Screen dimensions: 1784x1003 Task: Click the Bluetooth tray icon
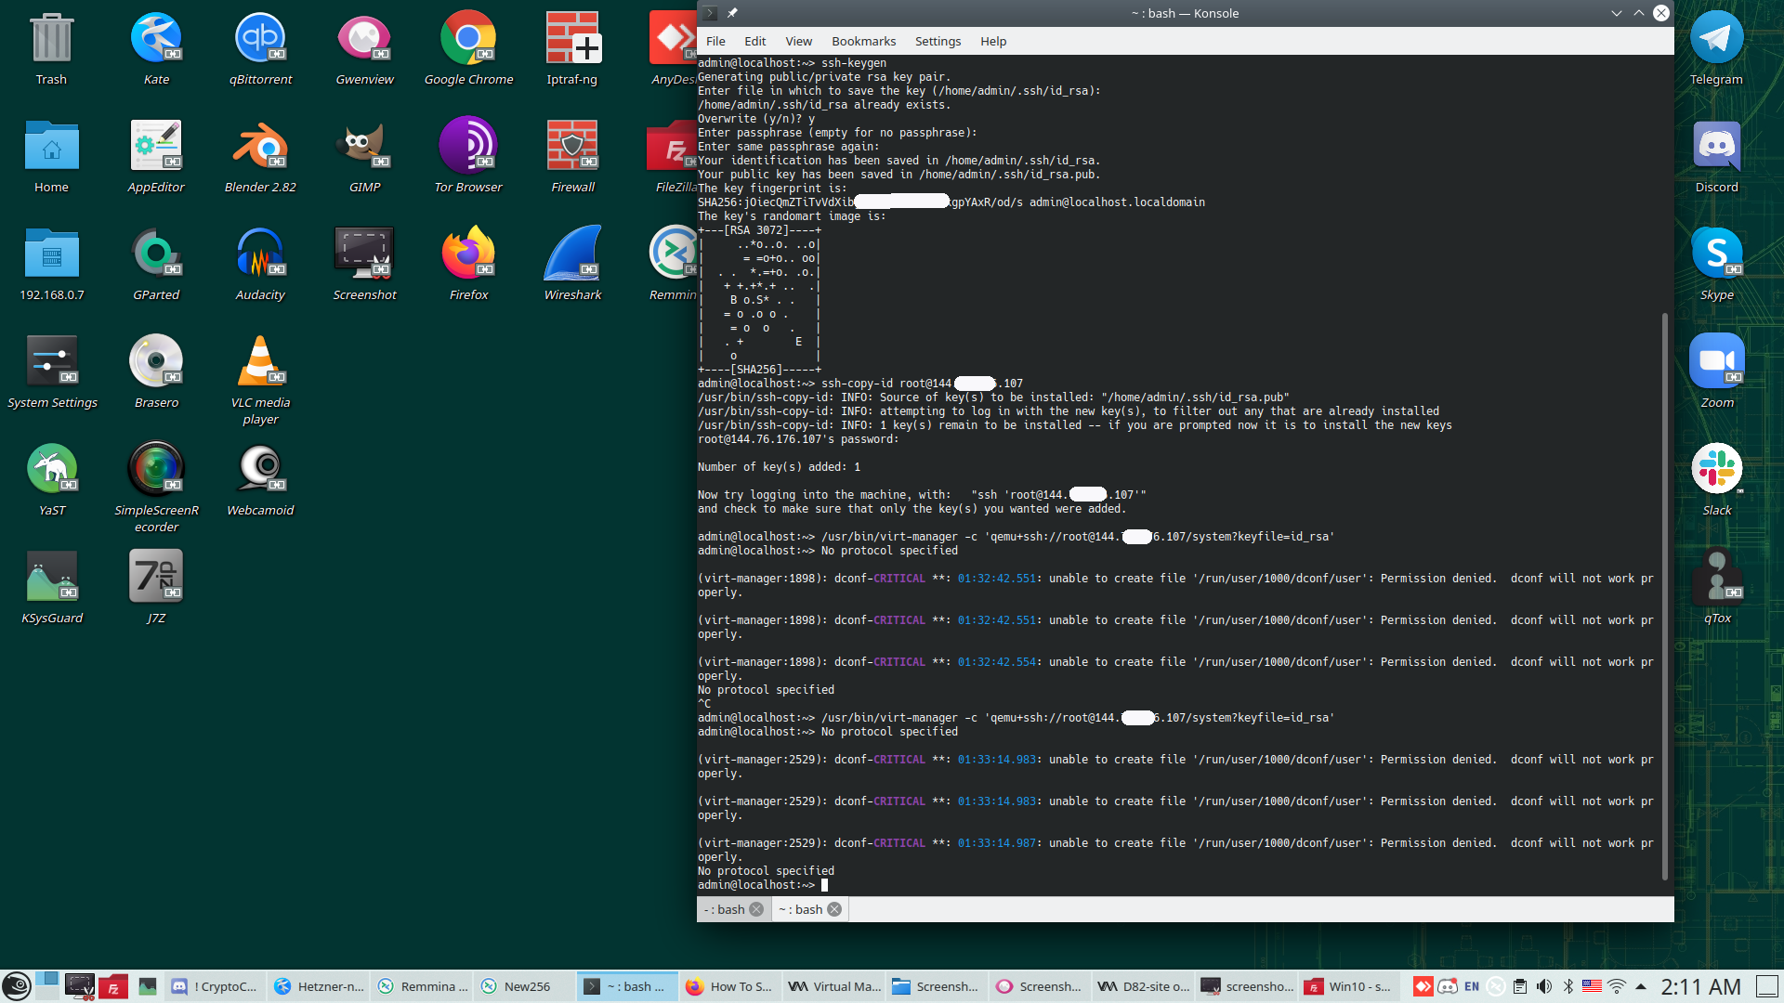click(x=1568, y=986)
